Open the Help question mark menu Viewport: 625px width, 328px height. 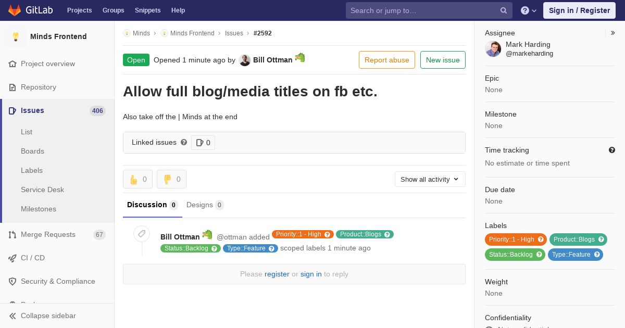(x=529, y=10)
